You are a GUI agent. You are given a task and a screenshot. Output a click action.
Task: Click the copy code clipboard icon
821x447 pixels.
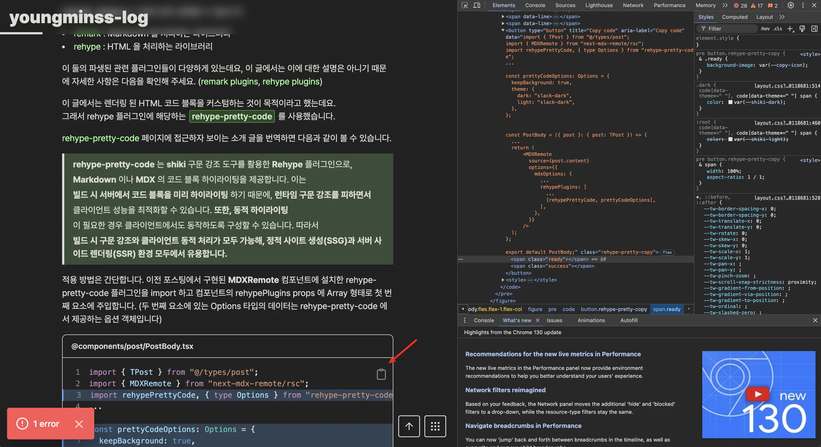click(381, 374)
